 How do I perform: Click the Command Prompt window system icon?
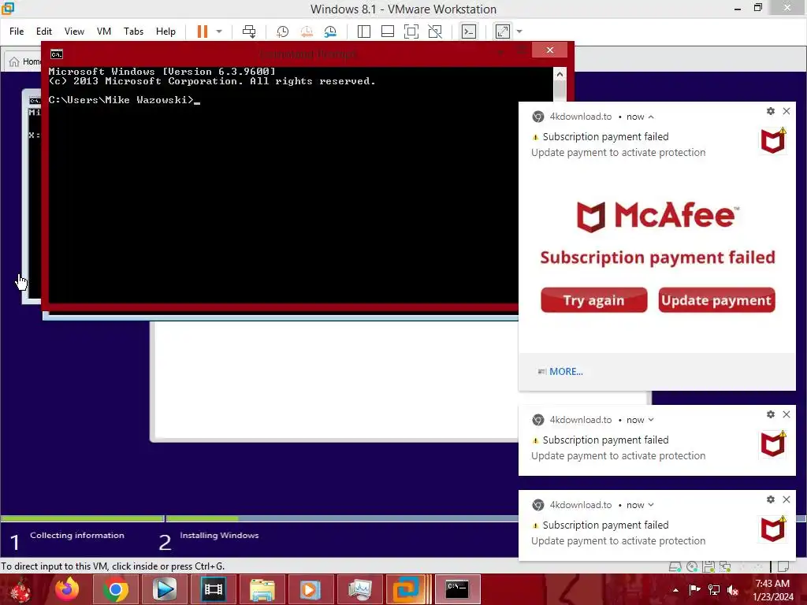pyautogui.click(x=56, y=54)
